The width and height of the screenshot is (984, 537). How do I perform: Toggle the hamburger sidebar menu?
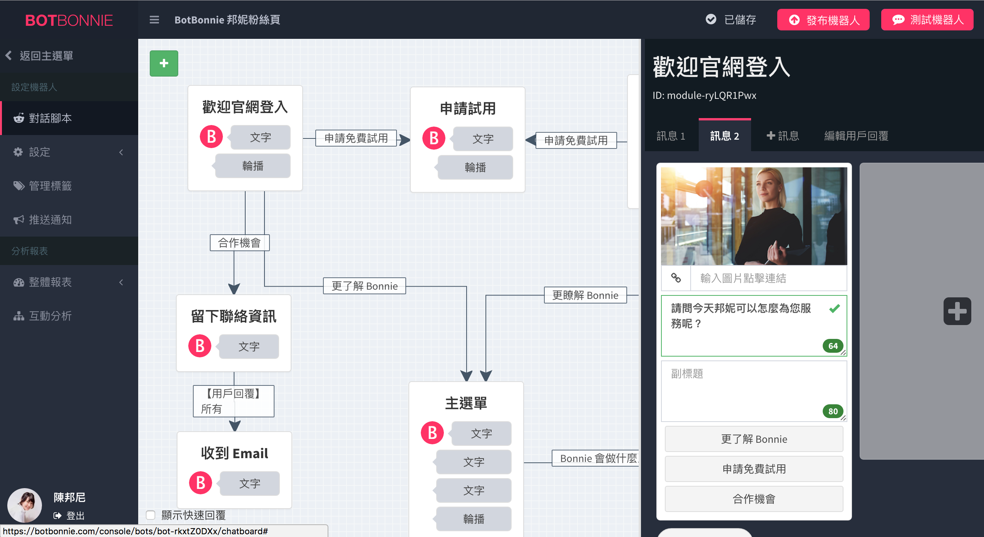click(x=154, y=20)
